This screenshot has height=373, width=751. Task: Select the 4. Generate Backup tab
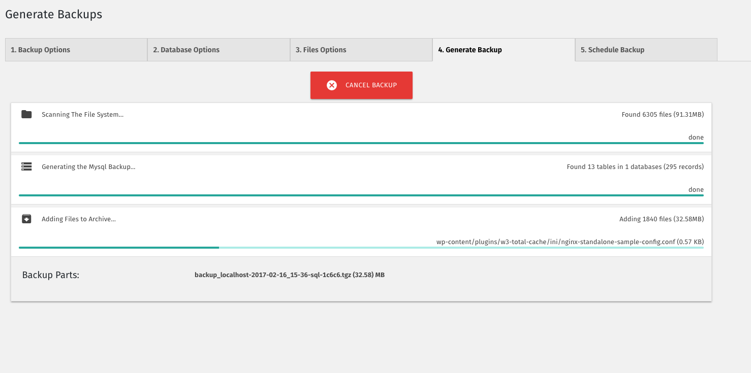(x=504, y=50)
